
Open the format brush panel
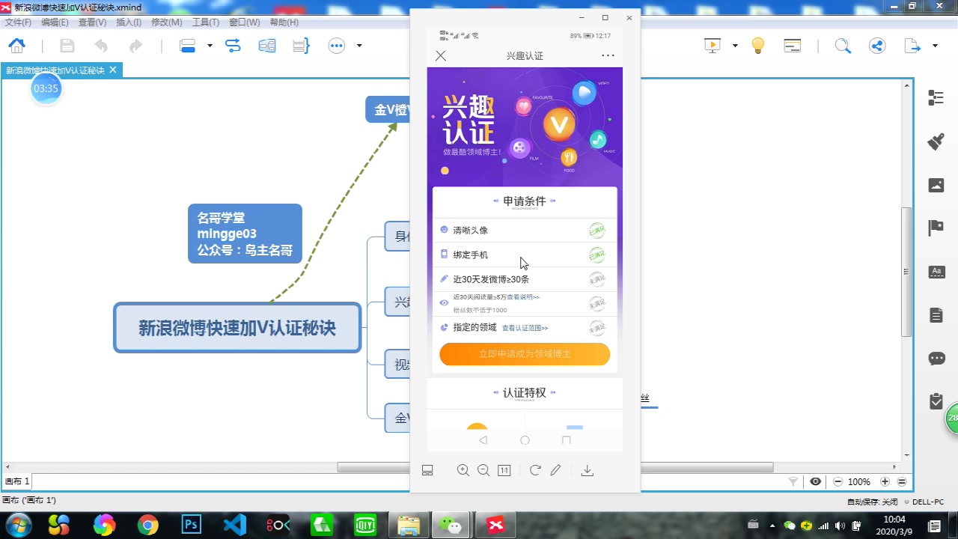[x=936, y=141]
